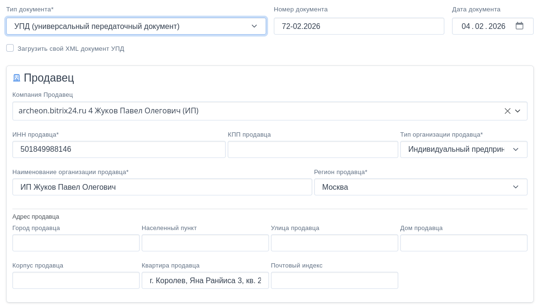Screen dimensions: 539x305
Task: Select the Населенный пункт field
Action: coord(205,243)
